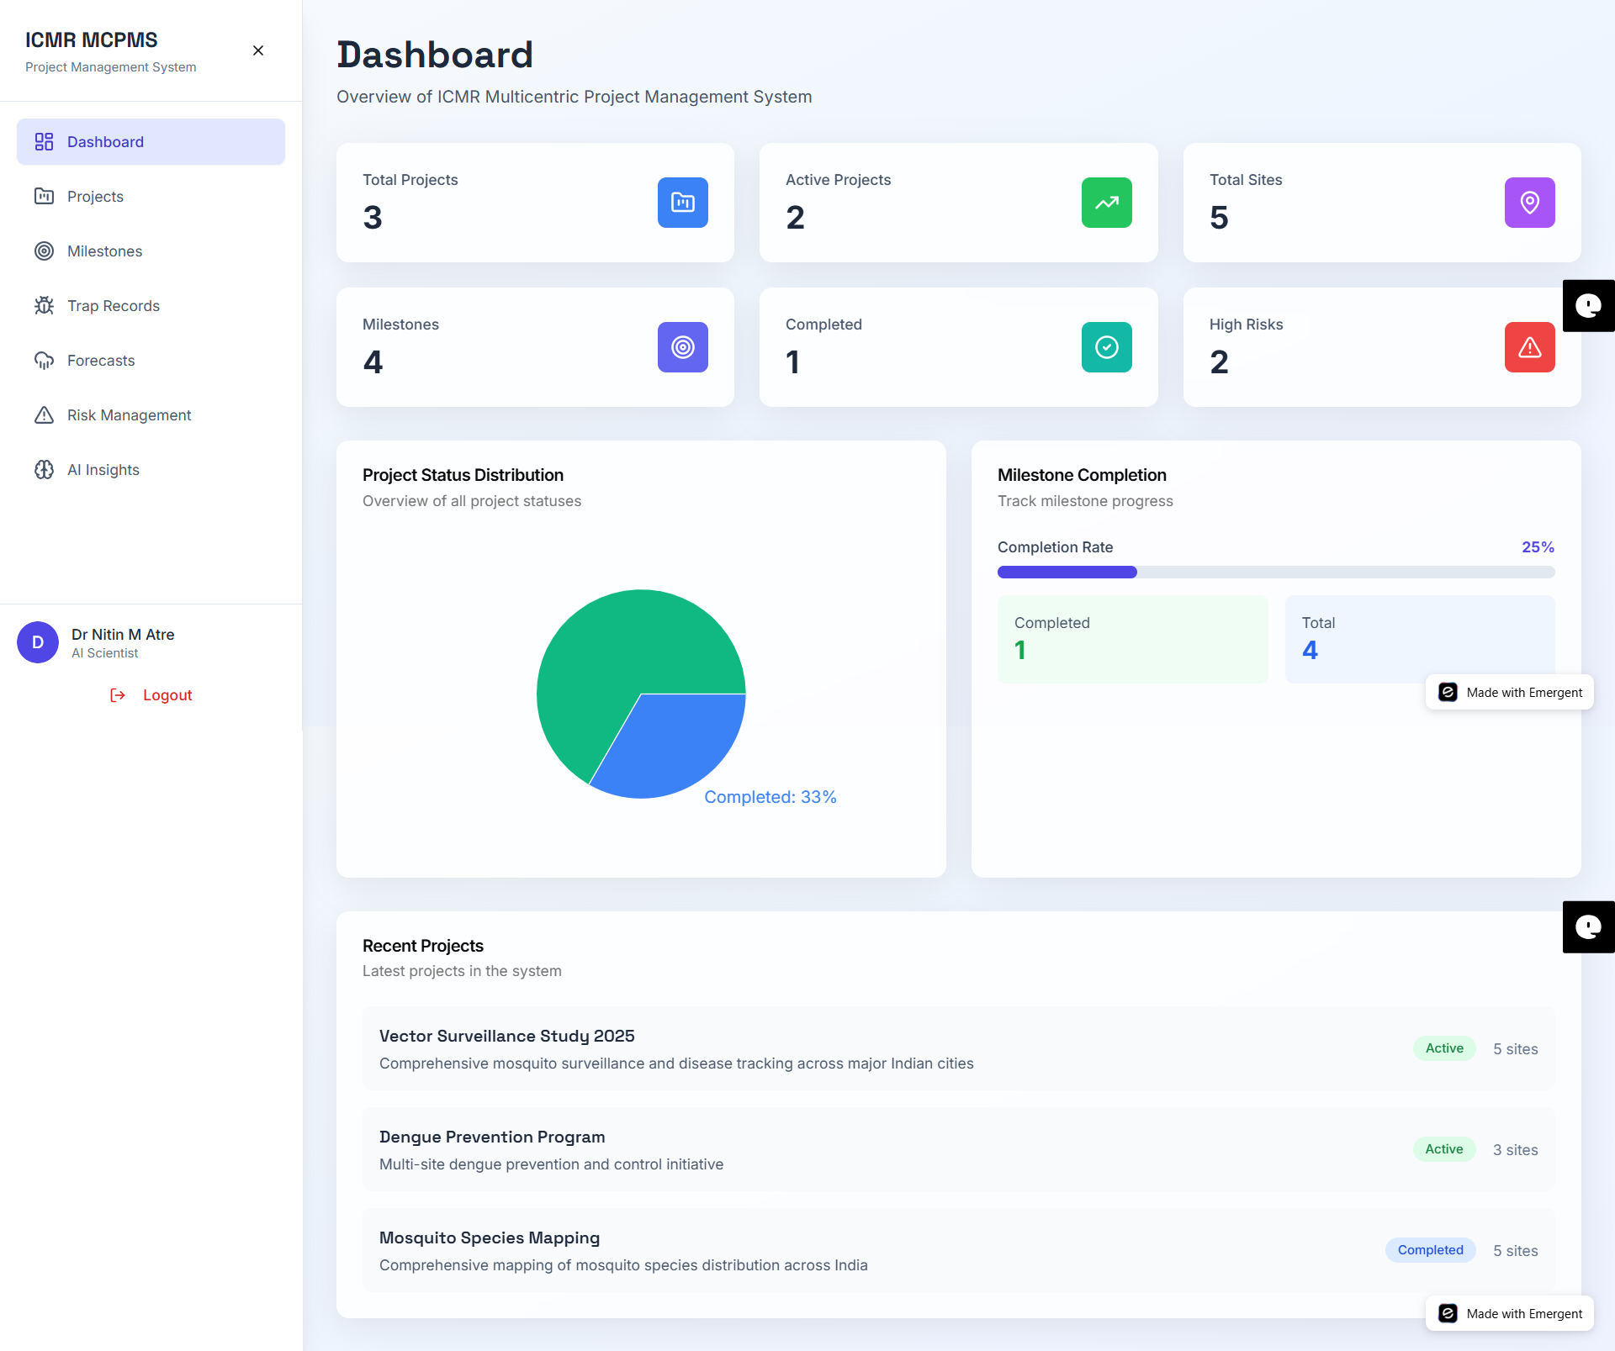Click the green Active Projects trend icon
The image size is (1615, 1351).
point(1106,203)
